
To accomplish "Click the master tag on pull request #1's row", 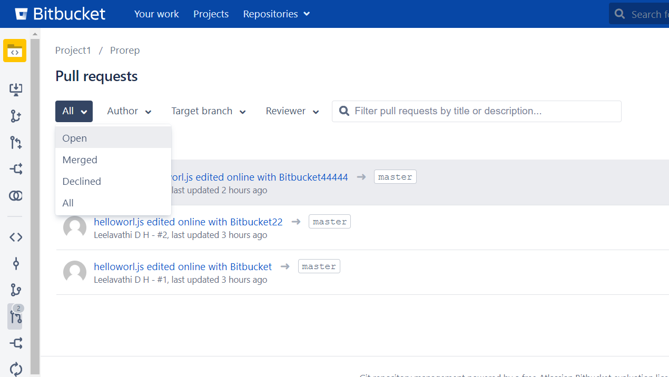I will (319, 266).
